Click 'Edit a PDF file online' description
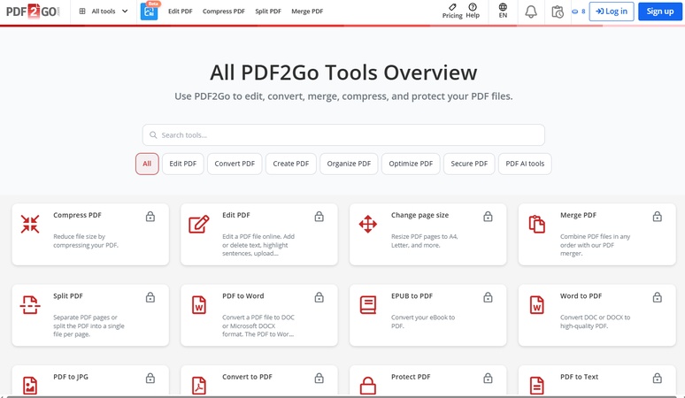 258,245
